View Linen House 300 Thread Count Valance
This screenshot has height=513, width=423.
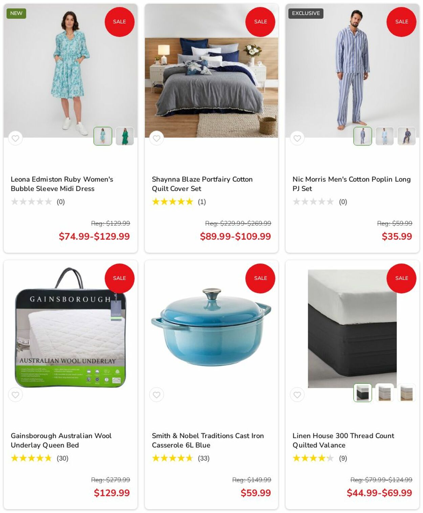pyautogui.click(x=343, y=440)
